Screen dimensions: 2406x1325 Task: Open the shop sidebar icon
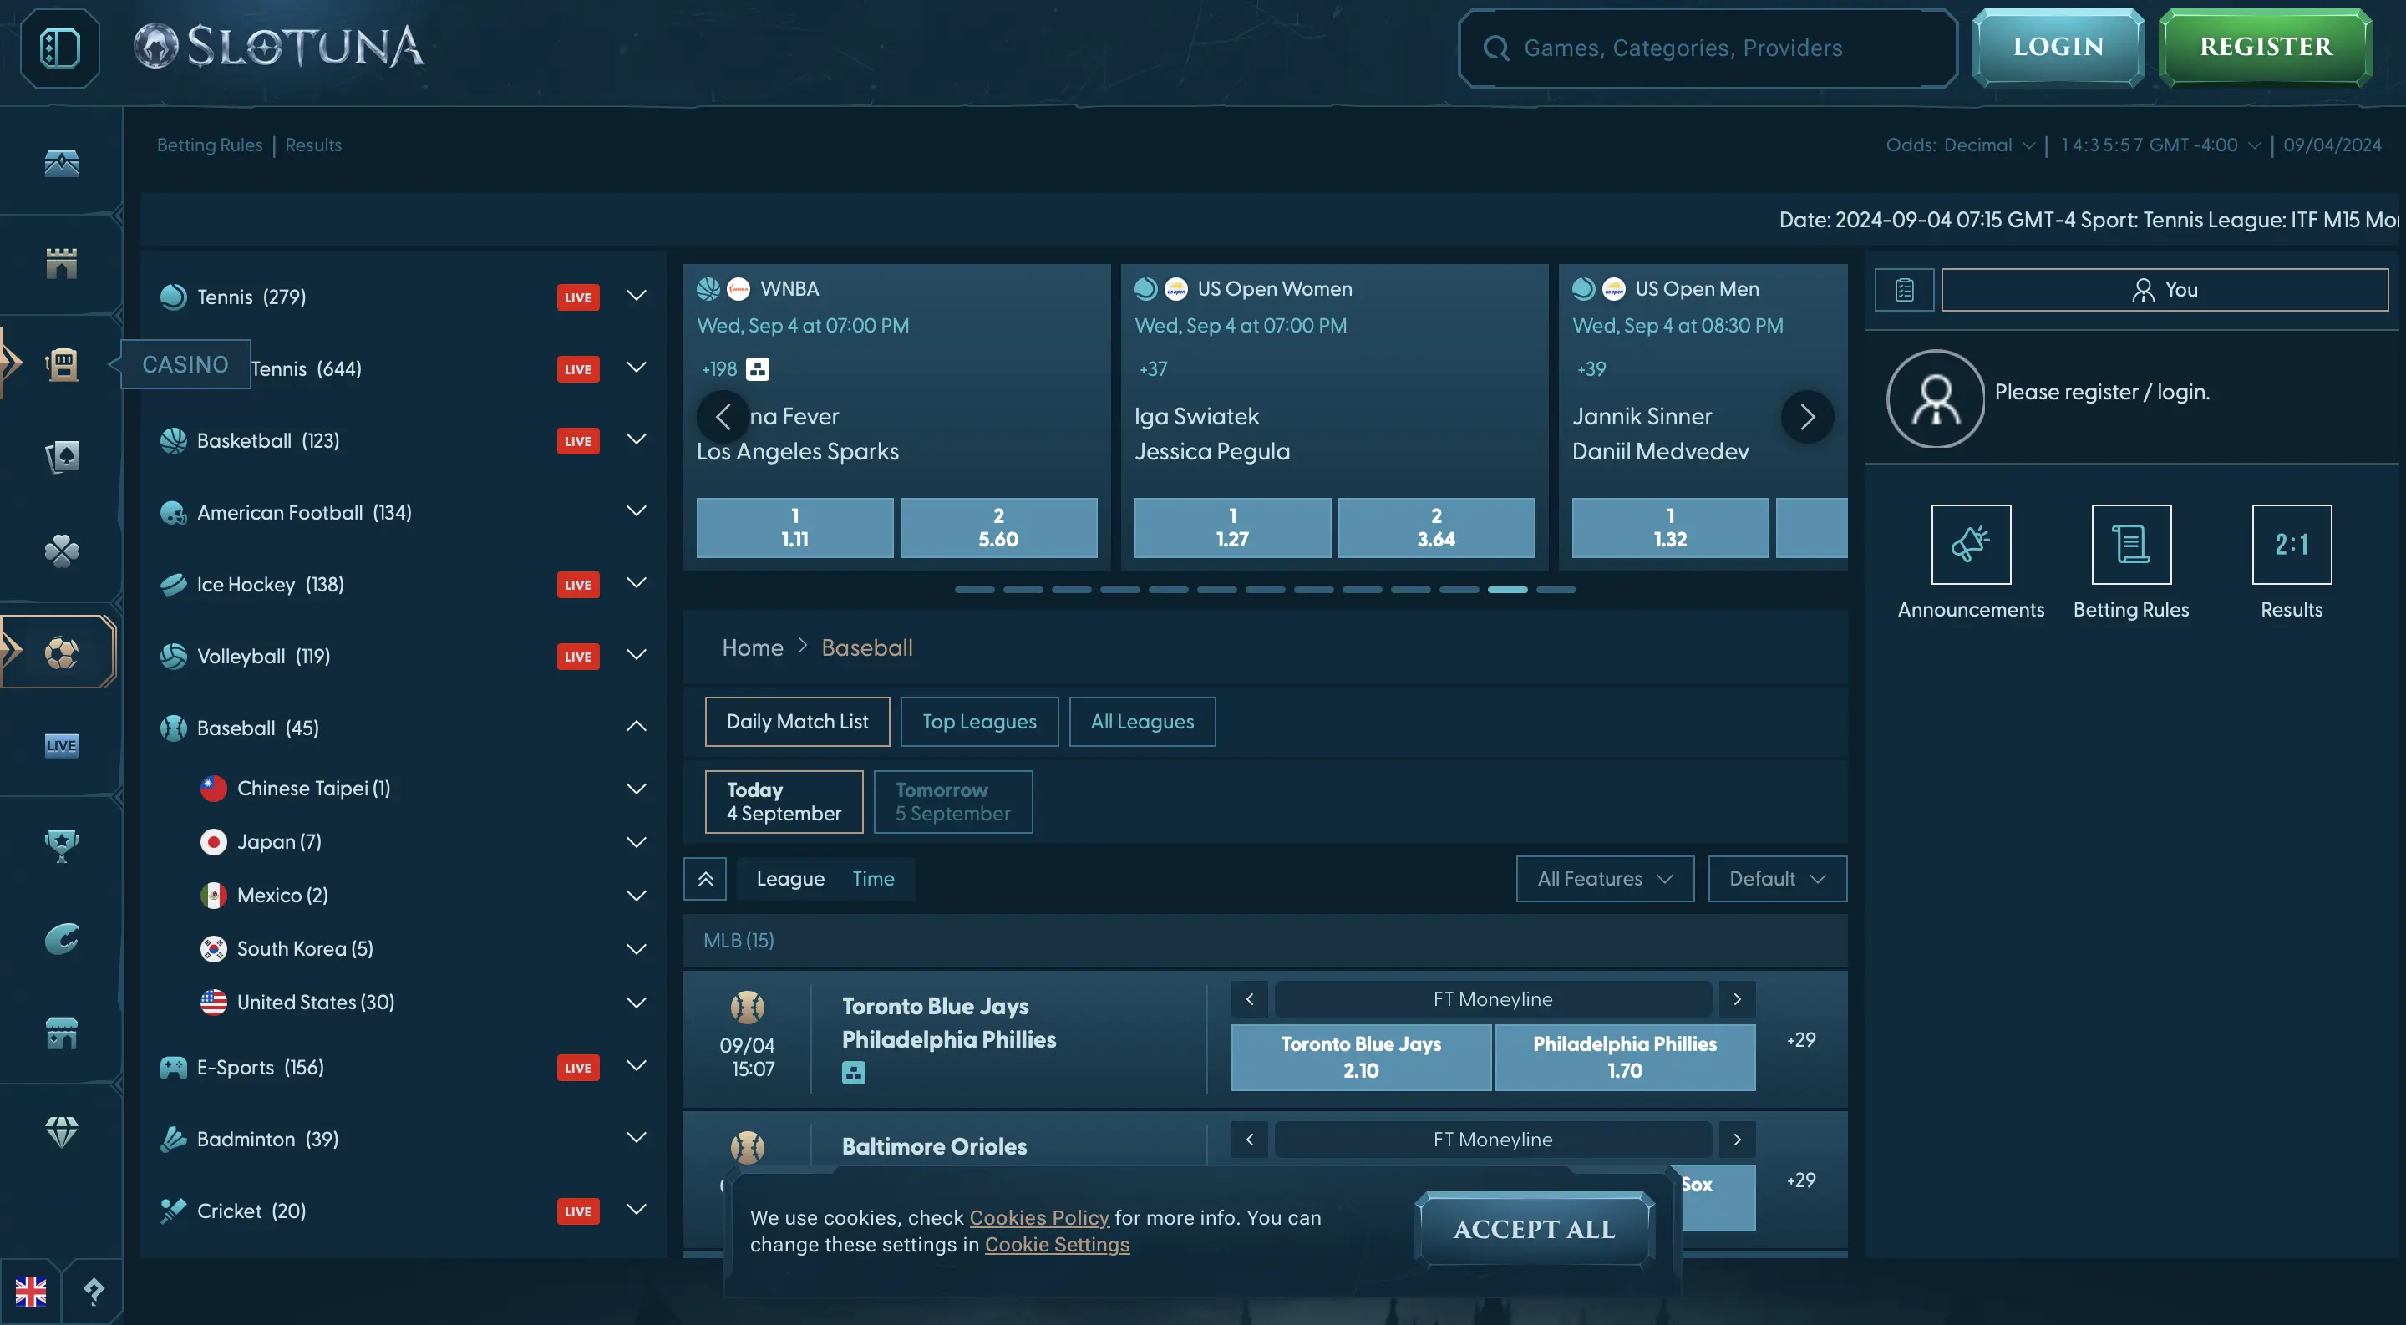[62, 1033]
